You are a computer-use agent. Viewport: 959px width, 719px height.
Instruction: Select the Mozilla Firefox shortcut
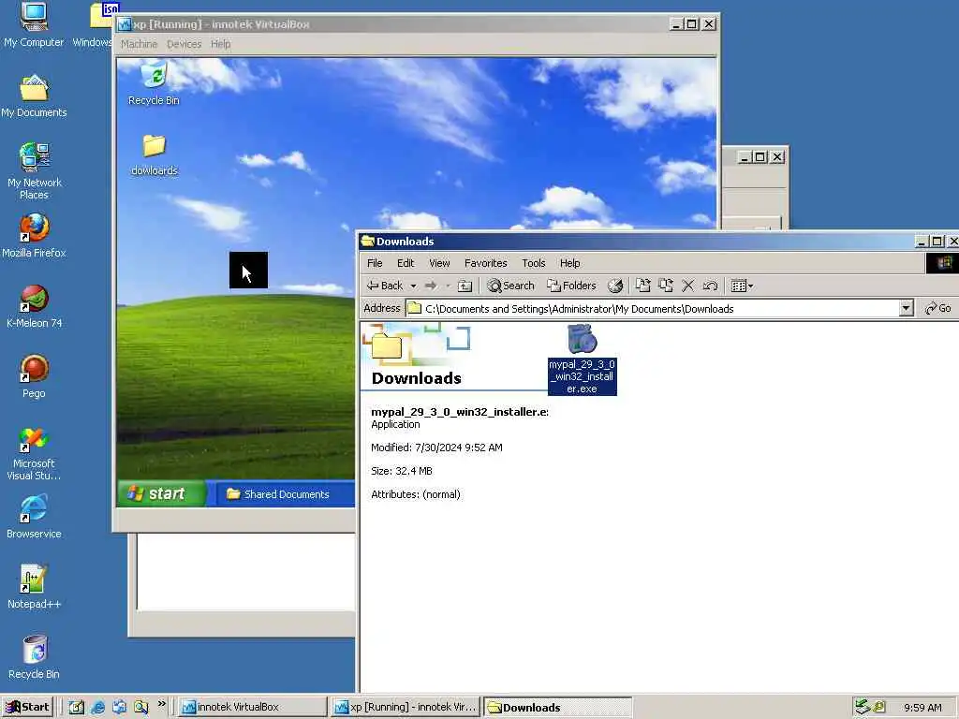(34, 236)
